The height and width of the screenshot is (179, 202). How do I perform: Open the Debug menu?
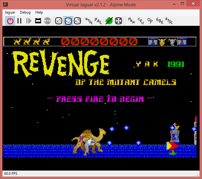[25, 12]
